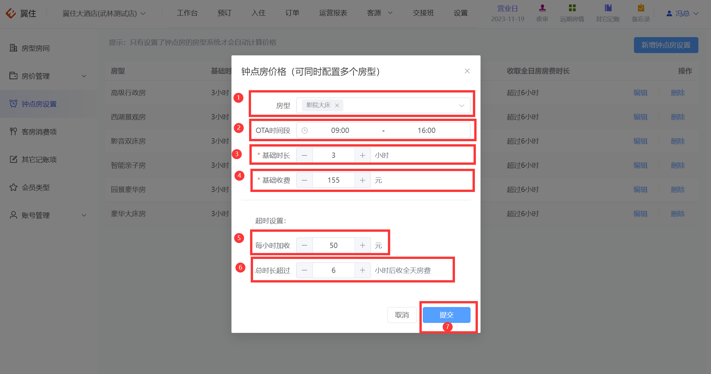The width and height of the screenshot is (711, 374).
Task: Click the 房价管理 folder icon
Action: (x=13, y=76)
